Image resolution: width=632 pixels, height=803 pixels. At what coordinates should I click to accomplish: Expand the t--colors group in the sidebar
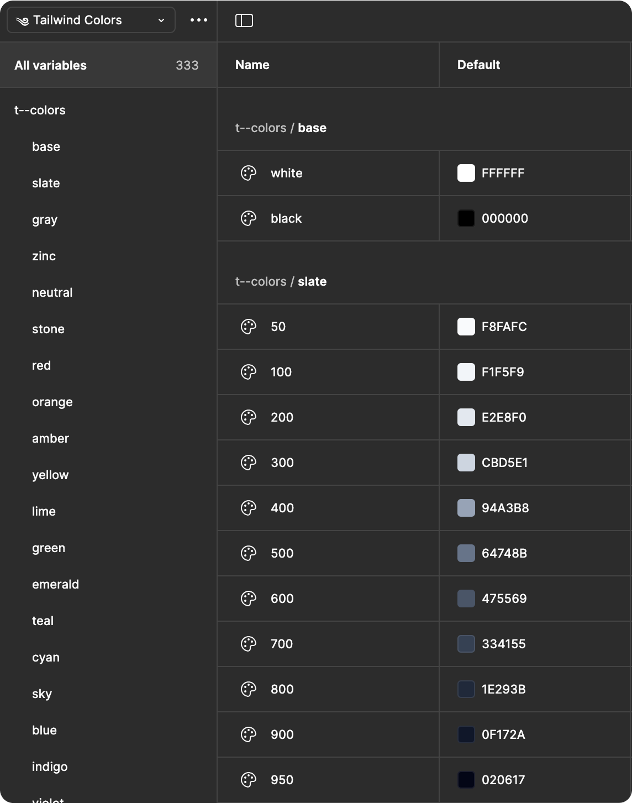pyautogui.click(x=40, y=110)
